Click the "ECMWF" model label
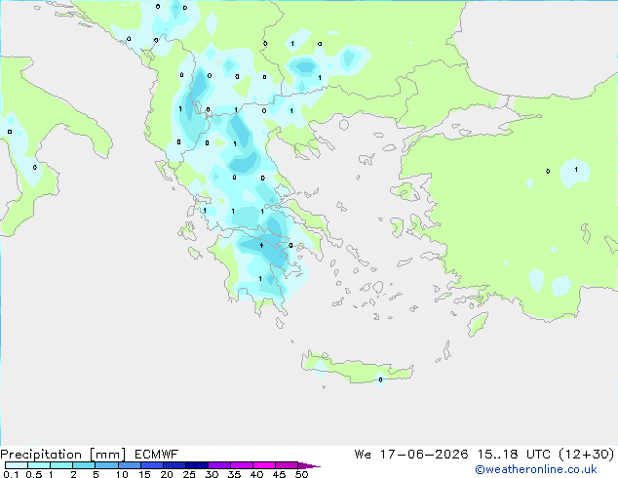The image size is (618, 478). coord(157,455)
